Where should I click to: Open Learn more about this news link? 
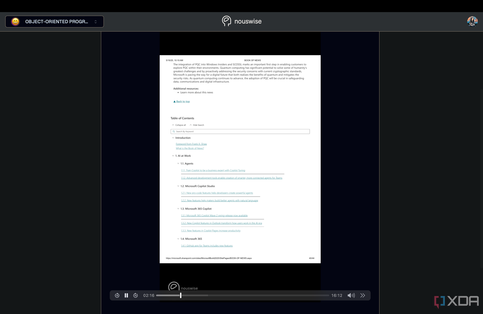(x=197, y=92)
